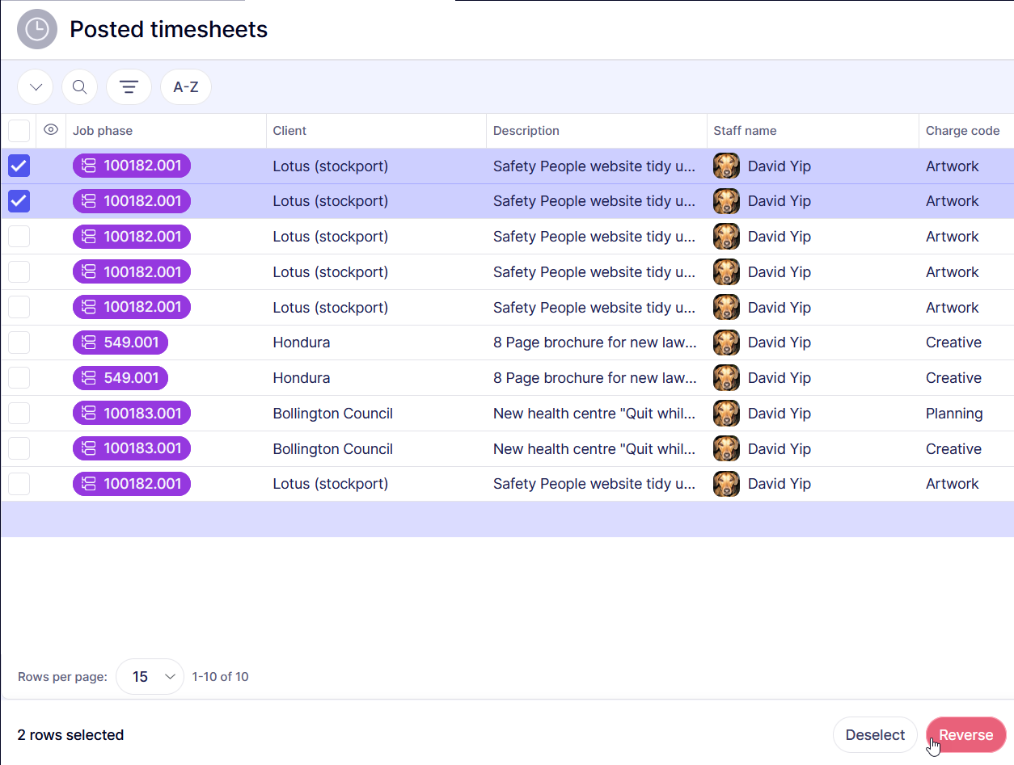Click the red Reverse button
This screenshot has height=765, width=1014.
click(x=965, y=735)
